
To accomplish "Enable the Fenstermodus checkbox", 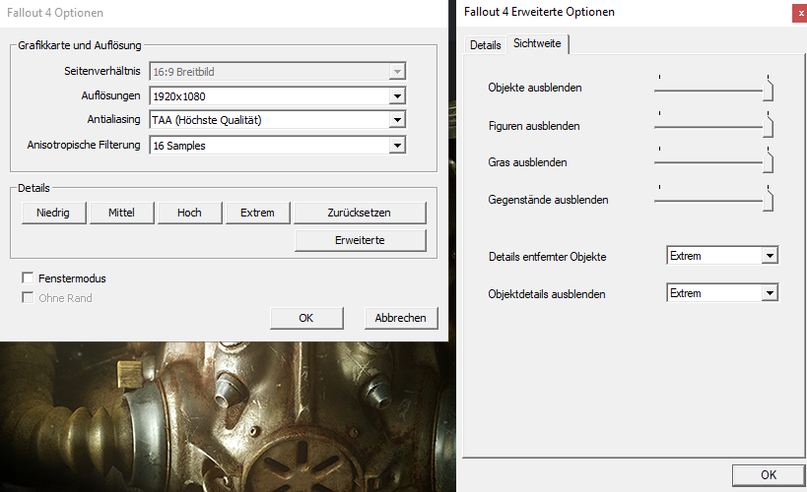I will coord(28,278).
